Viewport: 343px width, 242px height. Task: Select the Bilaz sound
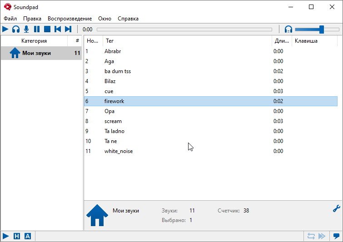point(211,81)
